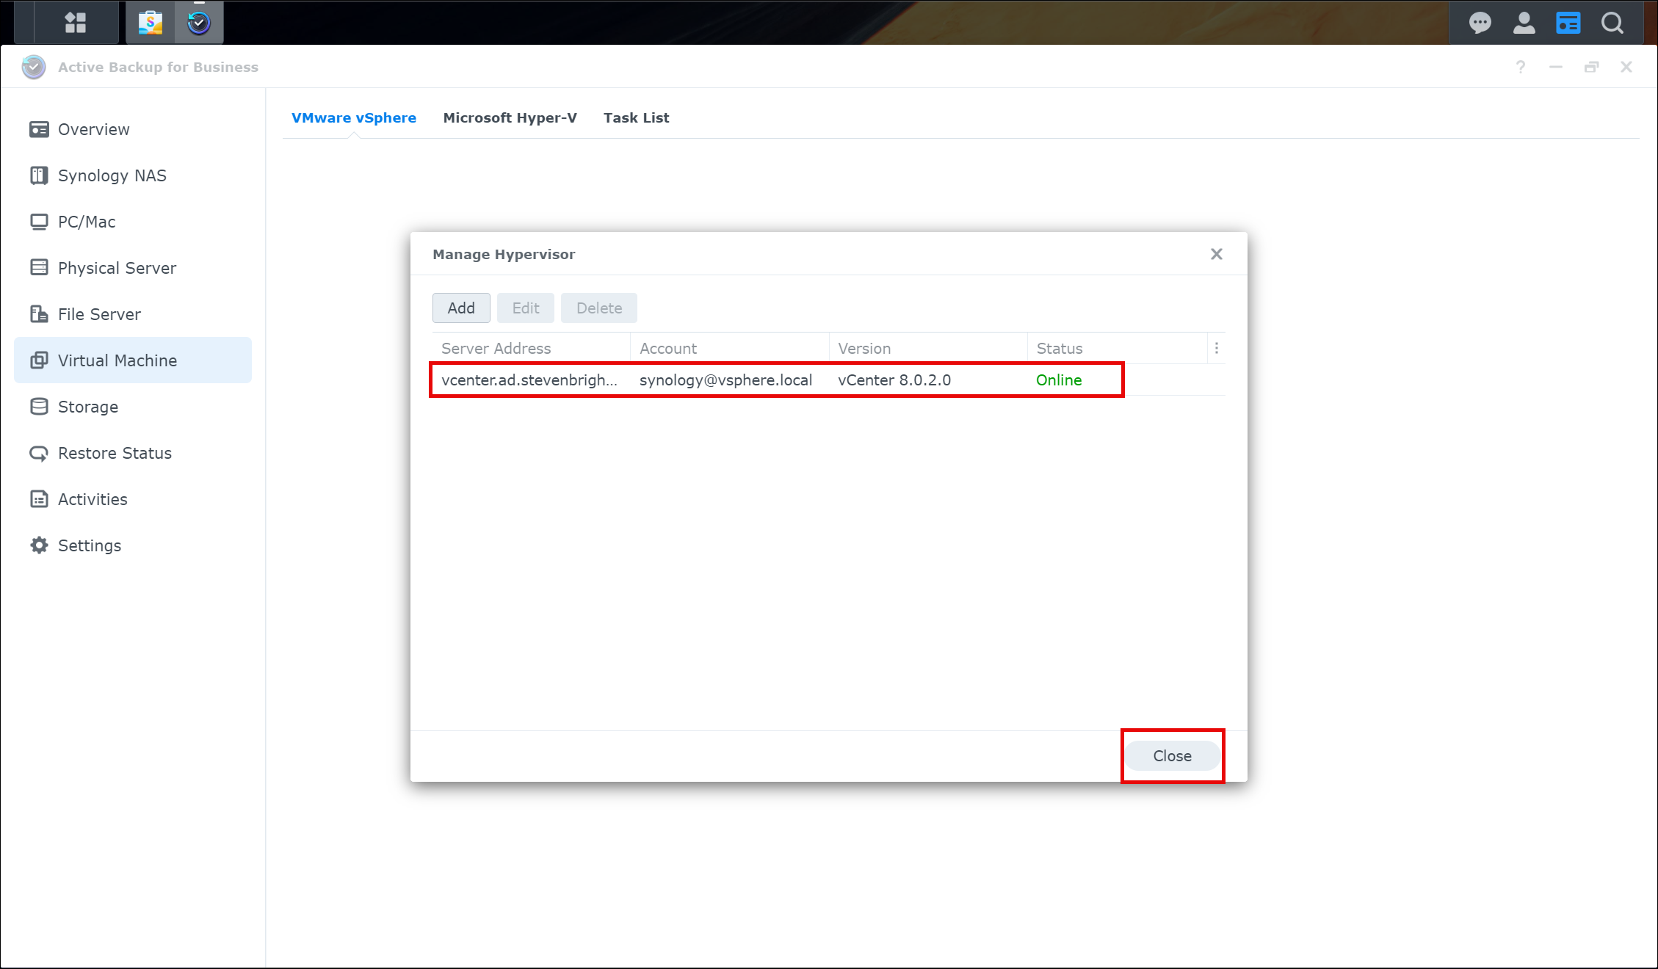Open Package Center from the taskbar

pos(151,23)
